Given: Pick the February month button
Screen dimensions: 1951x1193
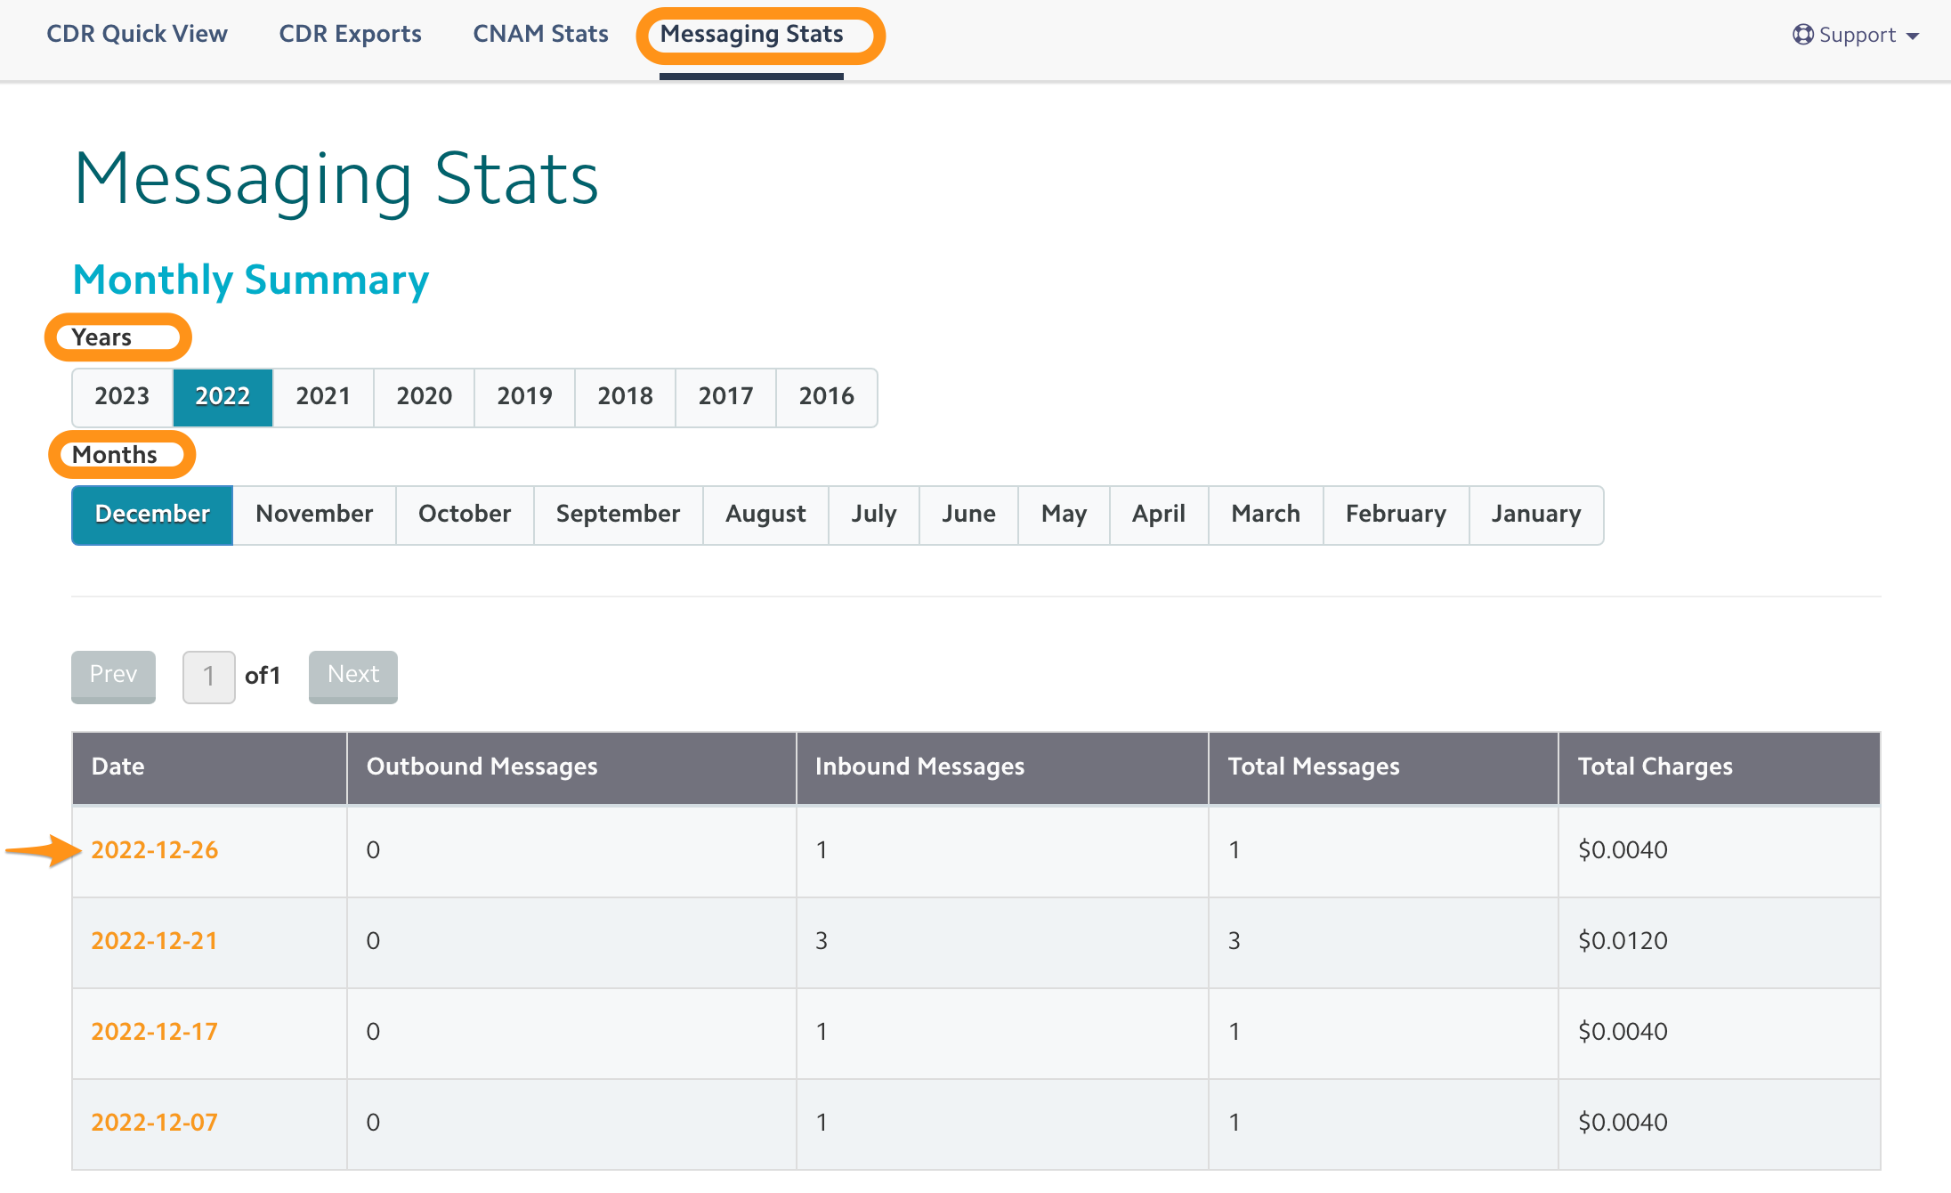Looking at the screenshot, I should click(x=1396, y=515).
